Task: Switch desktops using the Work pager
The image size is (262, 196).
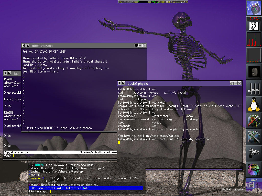Action: point(254,185)
